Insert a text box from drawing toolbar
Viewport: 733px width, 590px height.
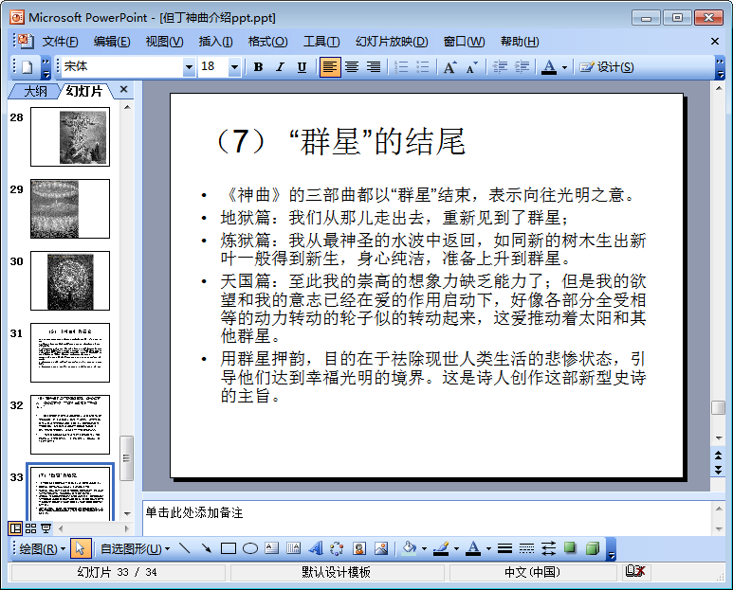coord(272,548)
